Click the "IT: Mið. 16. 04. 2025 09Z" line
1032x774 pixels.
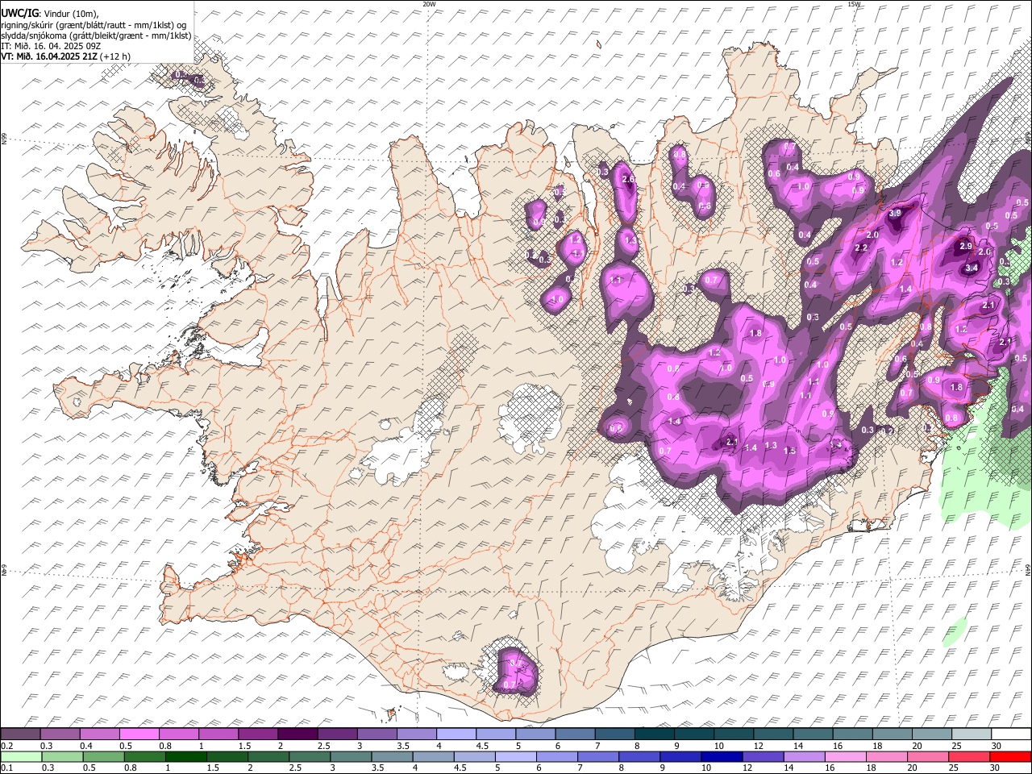[x=51, y=46]
